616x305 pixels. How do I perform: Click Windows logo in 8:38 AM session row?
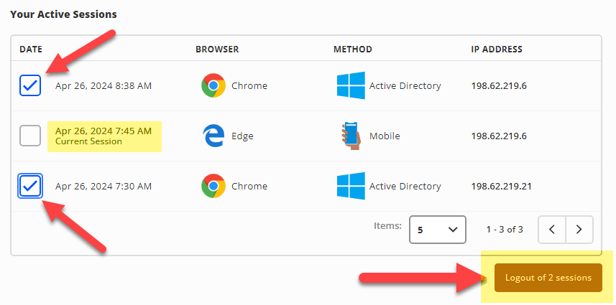pos(351,85)
